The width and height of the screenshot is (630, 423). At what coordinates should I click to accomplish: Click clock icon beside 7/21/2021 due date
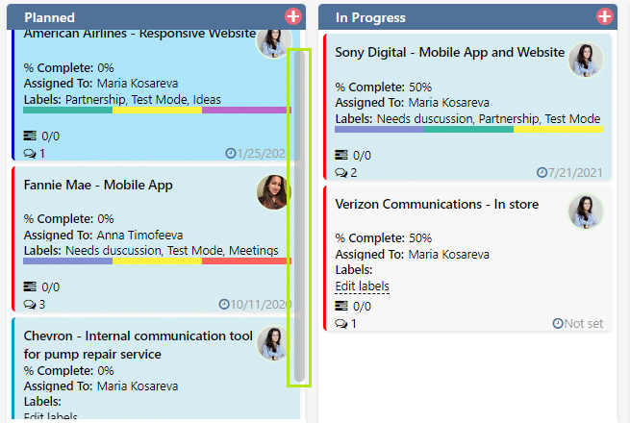(x=542, y=172)
